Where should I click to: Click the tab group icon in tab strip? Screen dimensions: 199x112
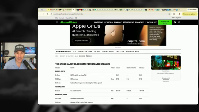(x=42, y=10)
